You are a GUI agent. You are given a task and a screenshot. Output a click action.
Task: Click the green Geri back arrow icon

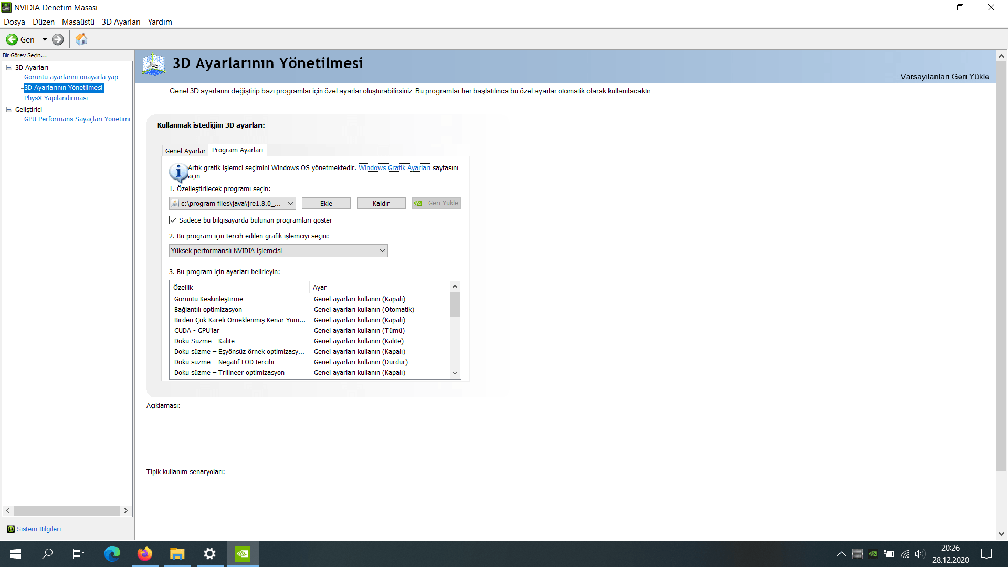tap(12, 39)
